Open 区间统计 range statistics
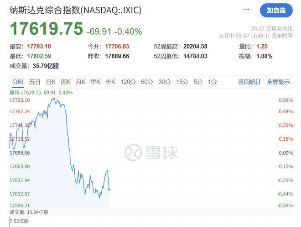The image size is (301, 227). [250, 82]
